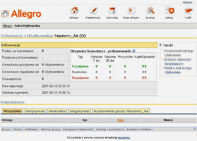The image size is (197, 141).
Task: Click Rejestracja label in top navigation
Action: (93, 18)
